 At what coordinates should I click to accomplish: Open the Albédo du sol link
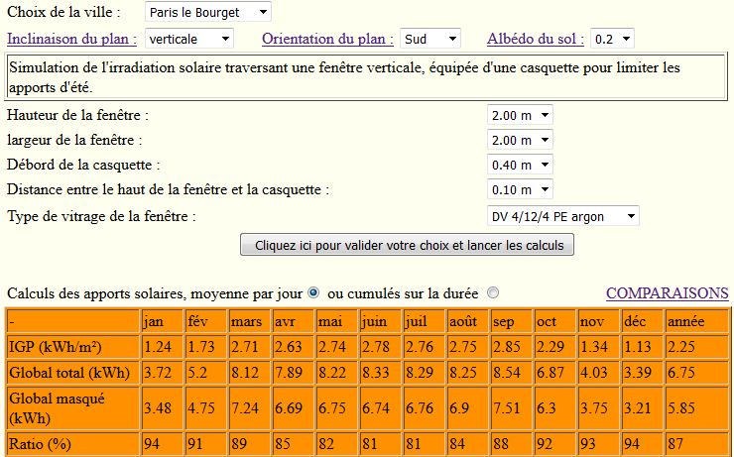(536, 39)
